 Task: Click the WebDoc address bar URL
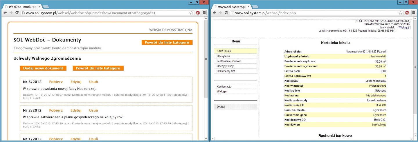tap(91, 13)
